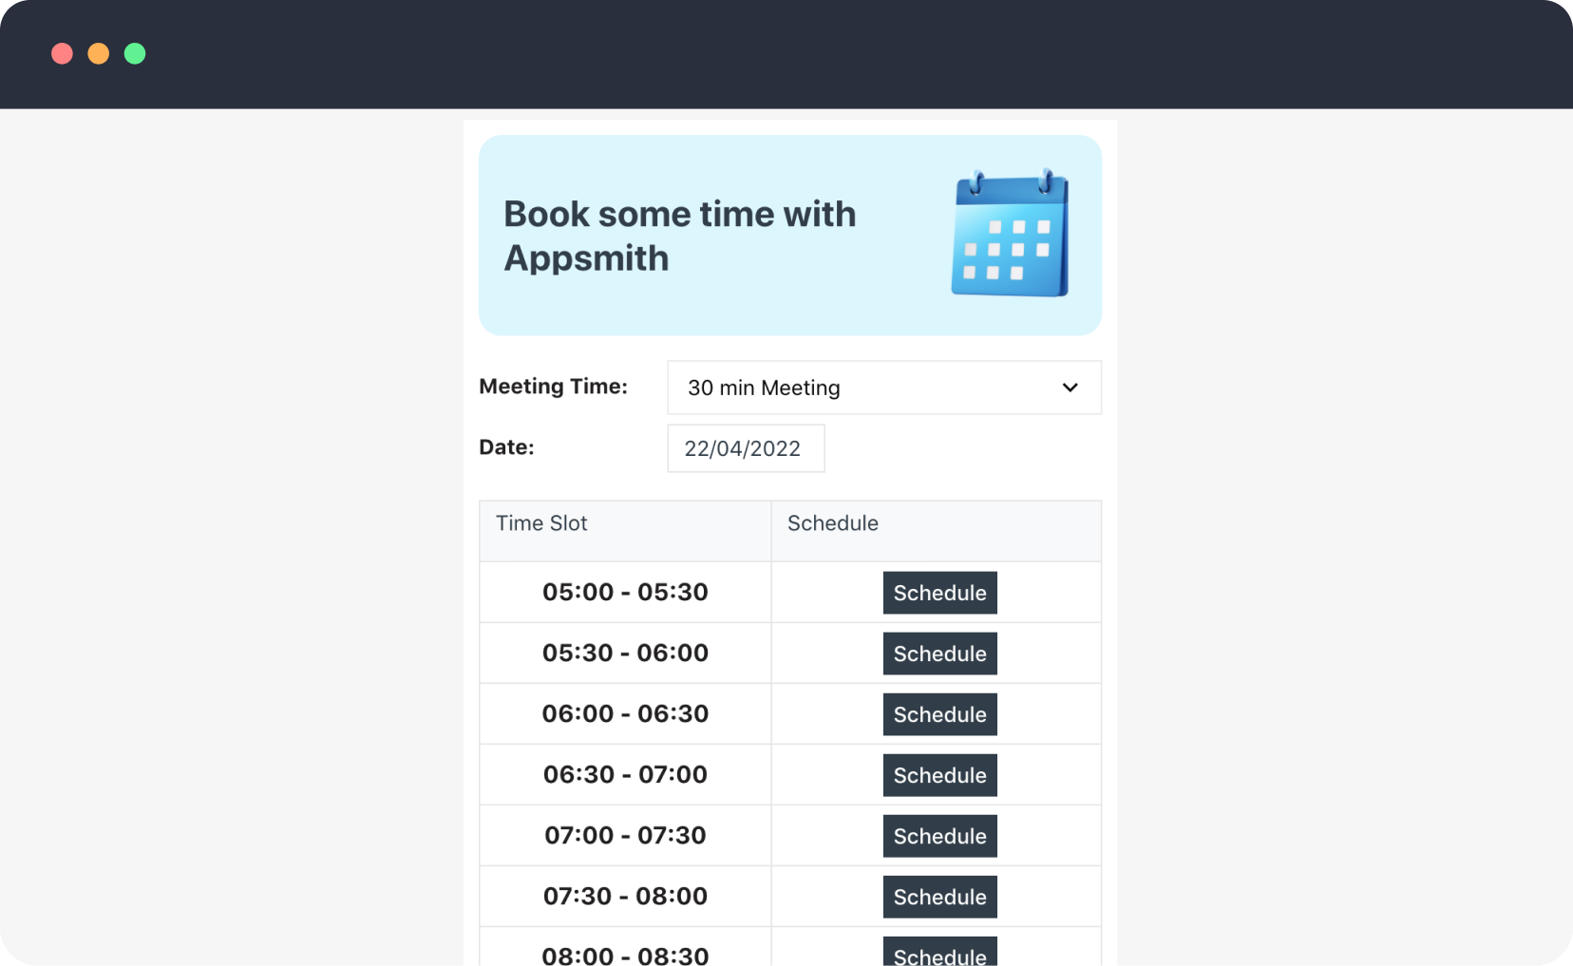1573x966 pixels.
Task: Click the chevron on the meeting duration selector
Action: (x=1070, y=388)
